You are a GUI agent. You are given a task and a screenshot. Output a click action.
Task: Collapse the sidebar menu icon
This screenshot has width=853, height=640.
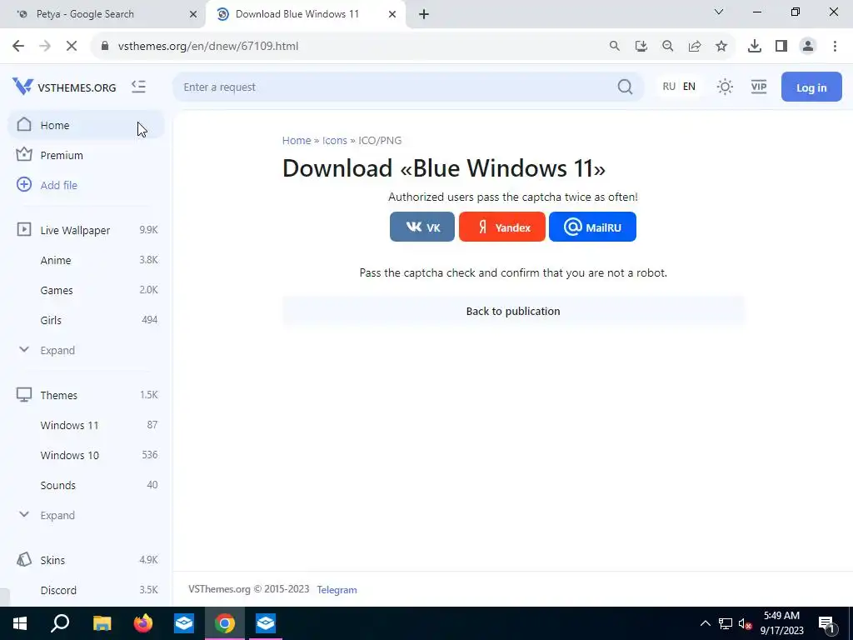click(x=138, y=87)
